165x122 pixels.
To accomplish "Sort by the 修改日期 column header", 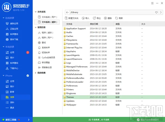I will coord(101,24).
